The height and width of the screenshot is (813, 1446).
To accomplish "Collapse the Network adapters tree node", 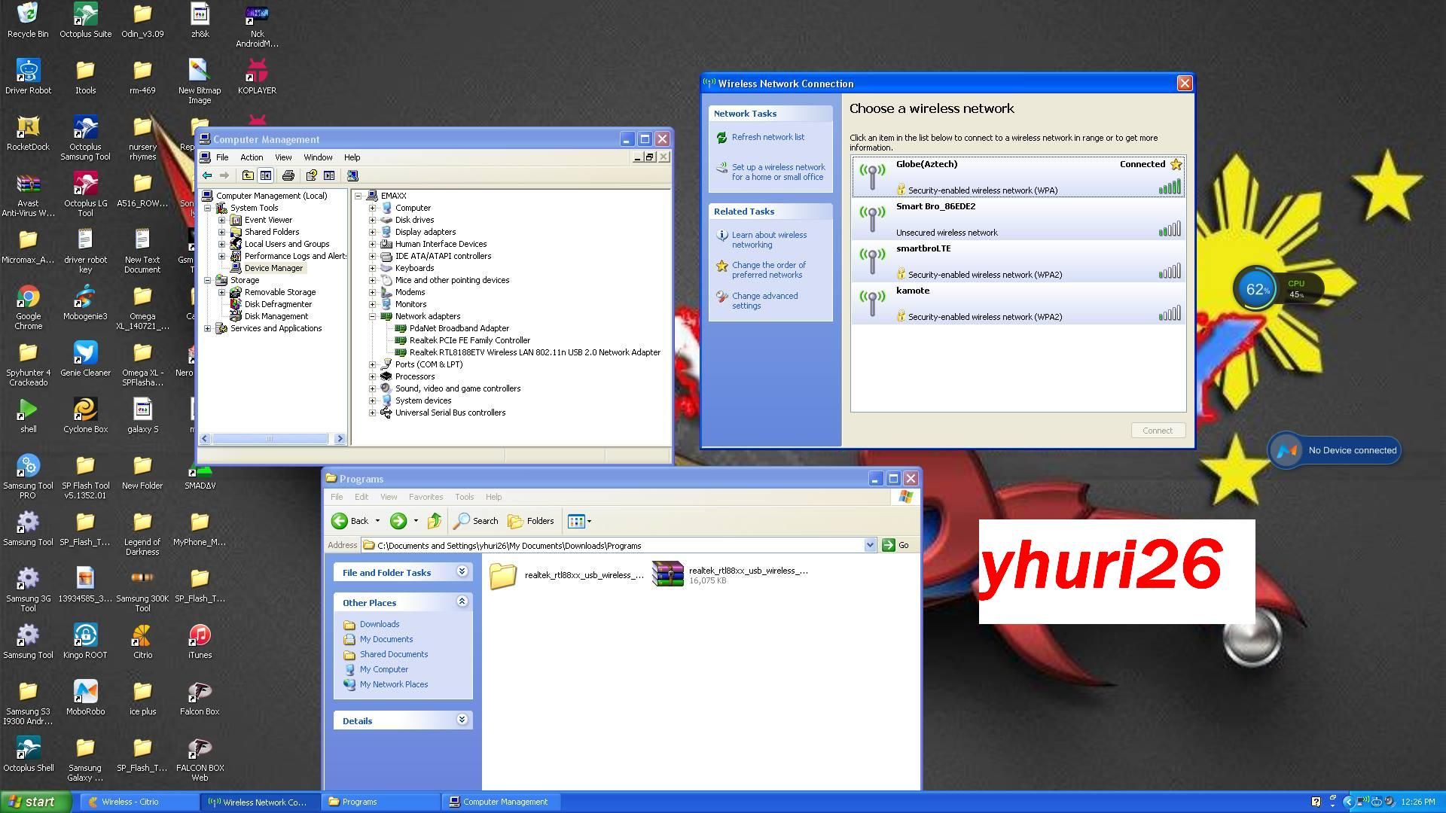I will click(x=372, y=316).
